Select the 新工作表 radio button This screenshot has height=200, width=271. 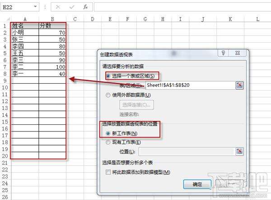(x=108, y=133)
